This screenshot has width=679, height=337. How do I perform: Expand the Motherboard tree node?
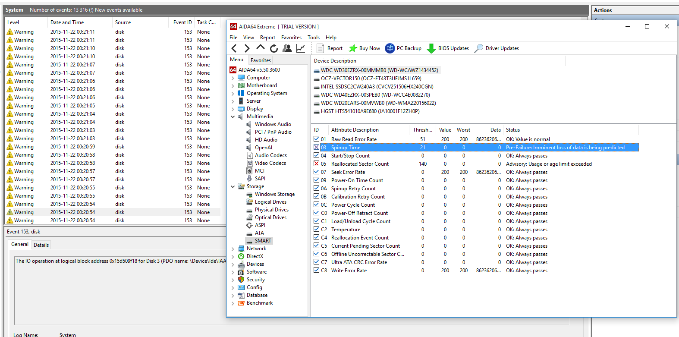click(x=233, y=86)
